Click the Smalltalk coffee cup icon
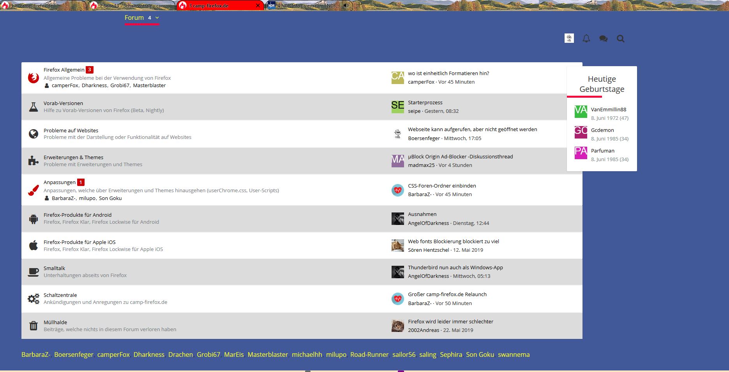This screenshot has width=729, height=372. [34, 272]
